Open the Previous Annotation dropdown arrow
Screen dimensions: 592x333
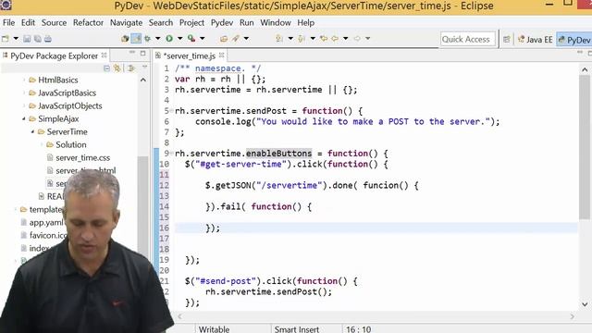(x=313, y=39)
